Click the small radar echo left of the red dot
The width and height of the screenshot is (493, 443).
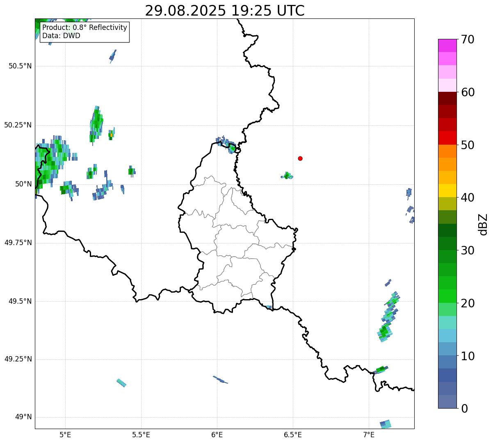click(287, 176)
